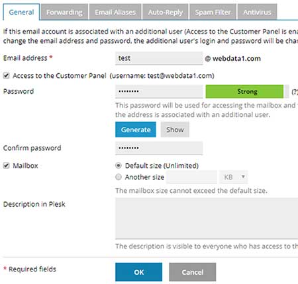Viewport: 298px width, 284px height.
Task: Click inside the Password field
Action: (159, 92)
